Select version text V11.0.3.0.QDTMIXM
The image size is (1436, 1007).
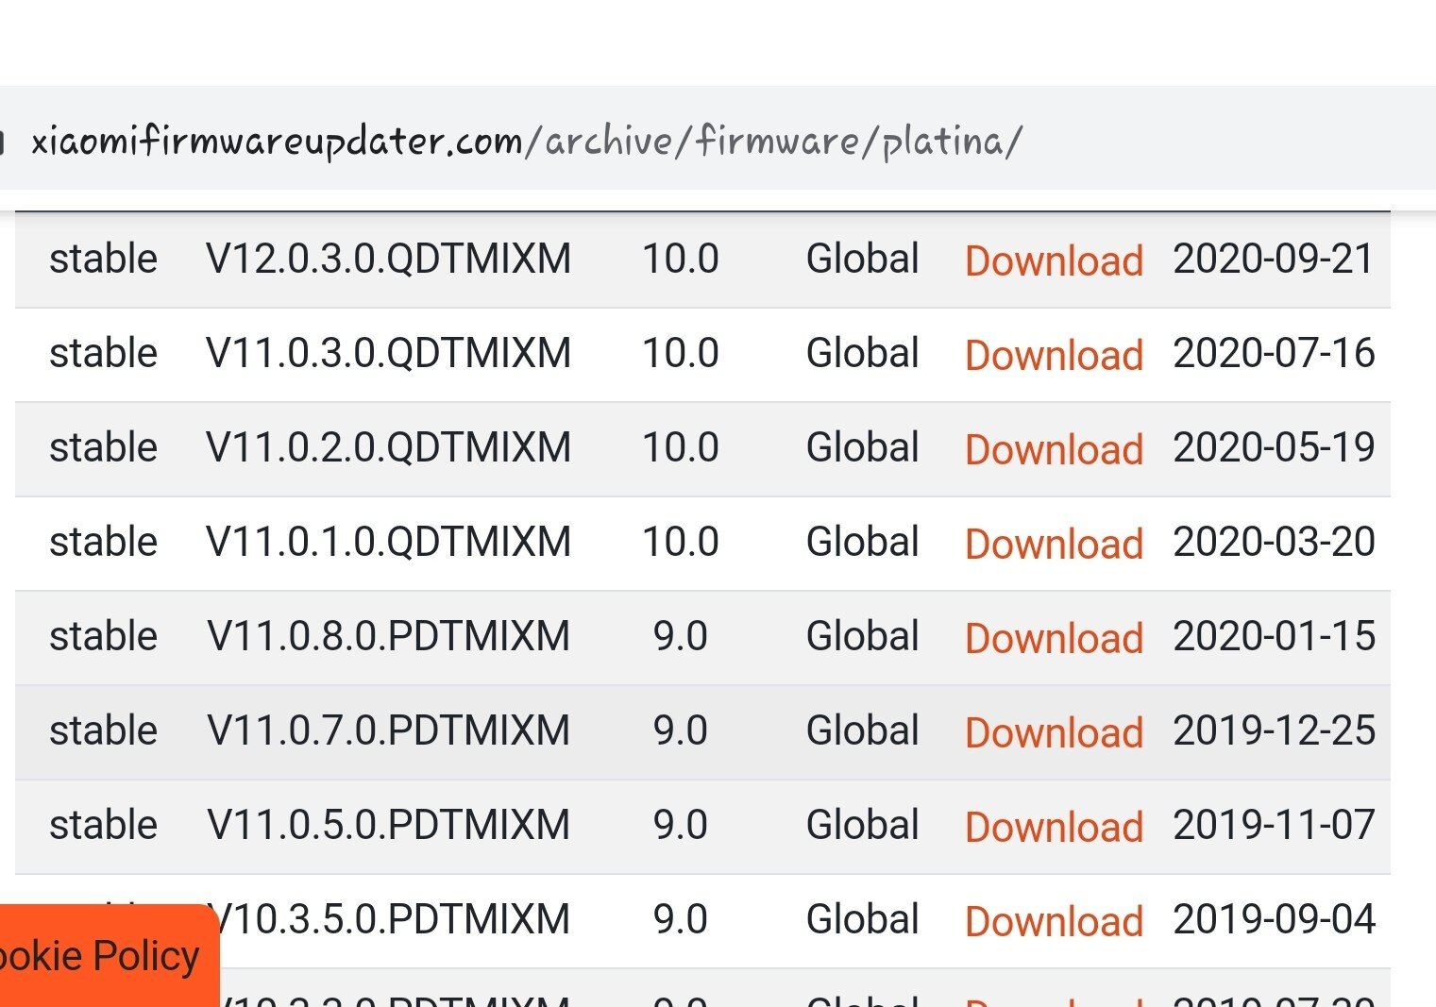pyautogui.click(x=388, y=353)
